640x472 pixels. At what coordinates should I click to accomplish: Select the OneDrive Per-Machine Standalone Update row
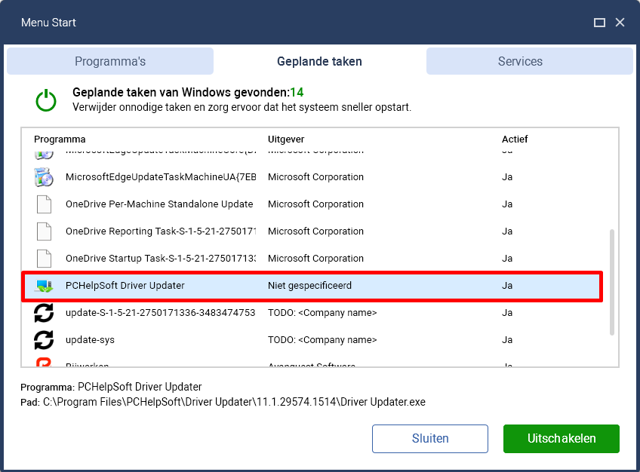(312, 204)
